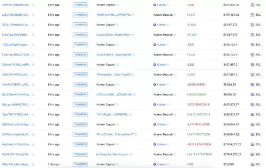
Task: Copy transaction hash in the +31,630 row
Action: 33,35
